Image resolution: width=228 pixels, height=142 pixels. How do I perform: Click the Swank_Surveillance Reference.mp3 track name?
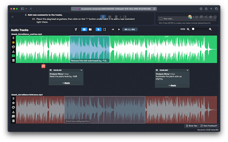tap(27, 95)
